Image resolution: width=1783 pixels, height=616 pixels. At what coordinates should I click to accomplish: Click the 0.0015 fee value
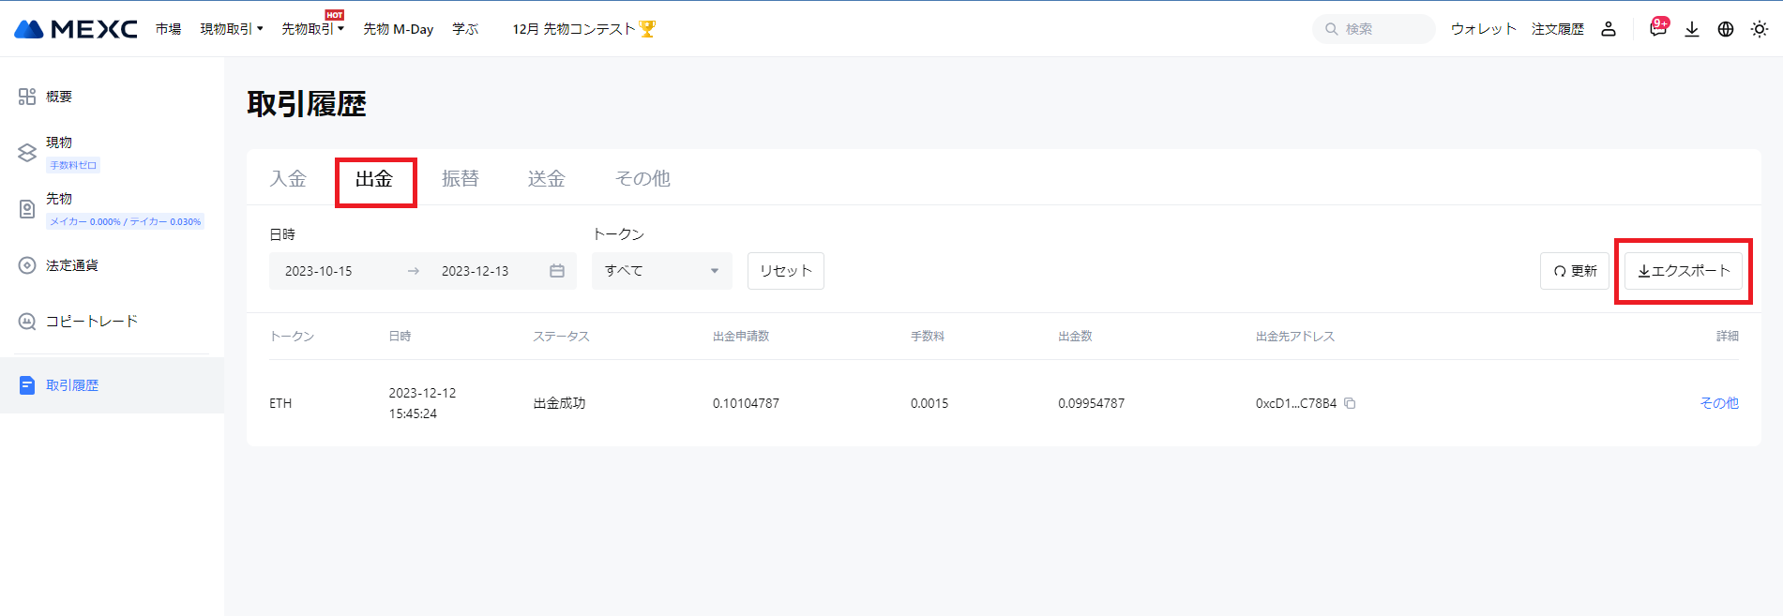pos(929,403)
